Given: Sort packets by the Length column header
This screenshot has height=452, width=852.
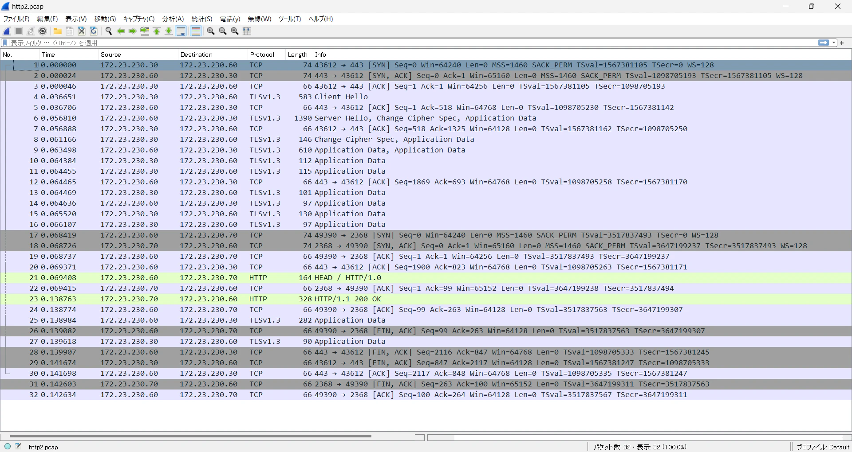Looking at the screenshot, I should click(299, 55).
